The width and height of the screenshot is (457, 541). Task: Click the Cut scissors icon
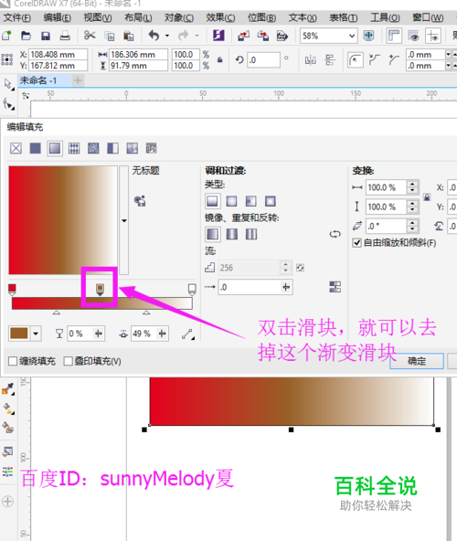(90, 36)
